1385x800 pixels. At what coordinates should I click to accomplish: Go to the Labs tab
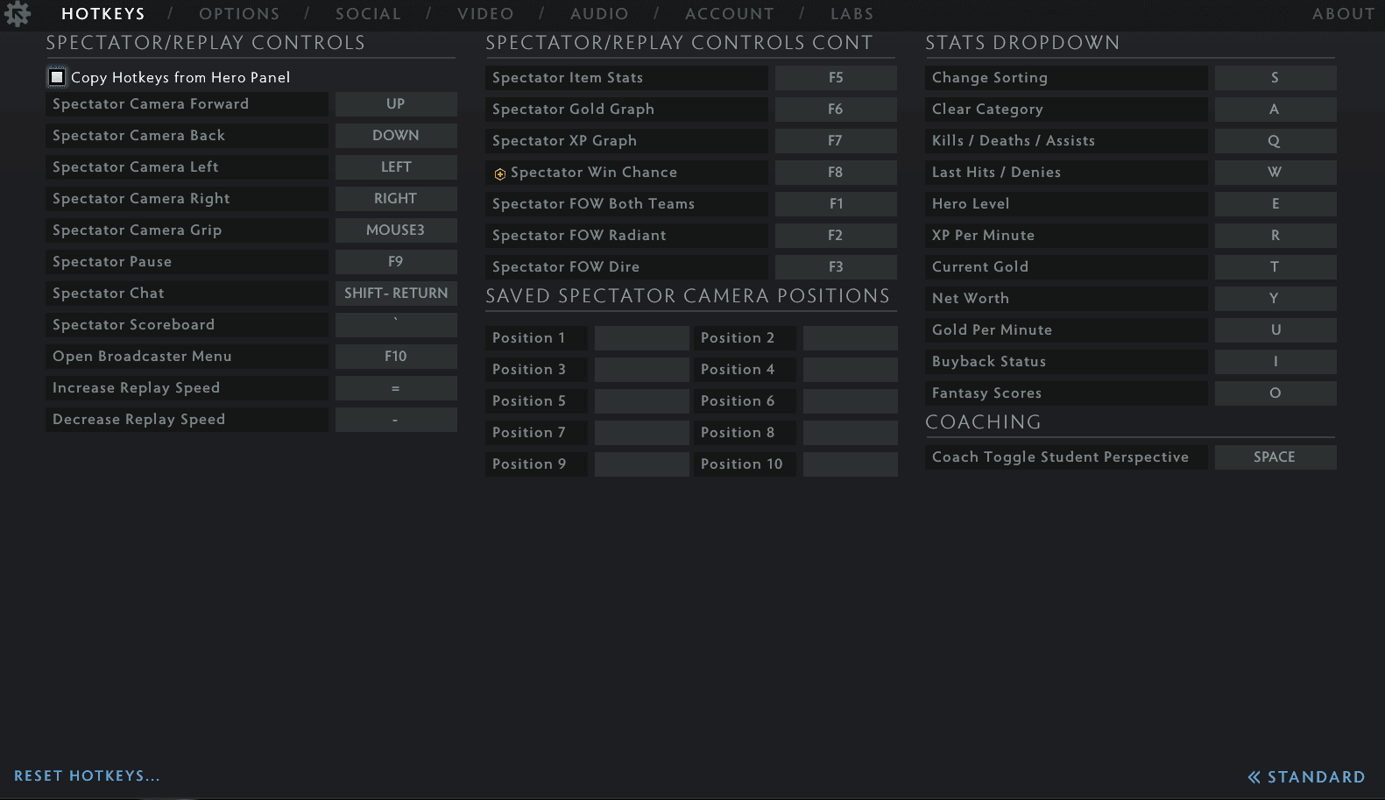pyautogui.click(x=851, y=14)
